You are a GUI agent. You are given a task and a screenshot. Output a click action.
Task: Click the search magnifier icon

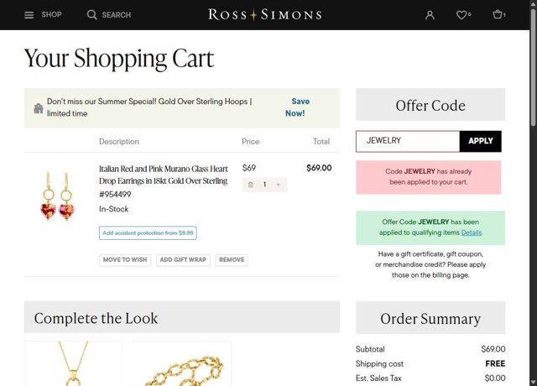[x=91, y=15]
